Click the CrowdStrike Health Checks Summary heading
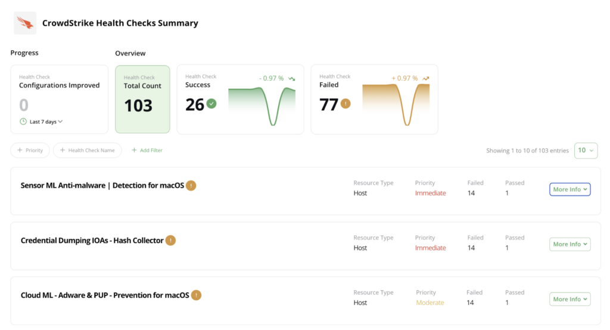 coord(120,23)
